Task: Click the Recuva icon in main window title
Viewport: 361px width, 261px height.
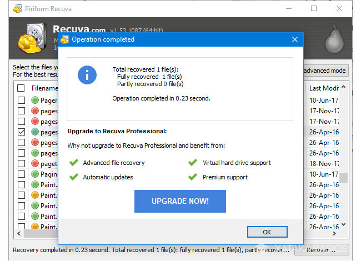Action: click(18, 9)
